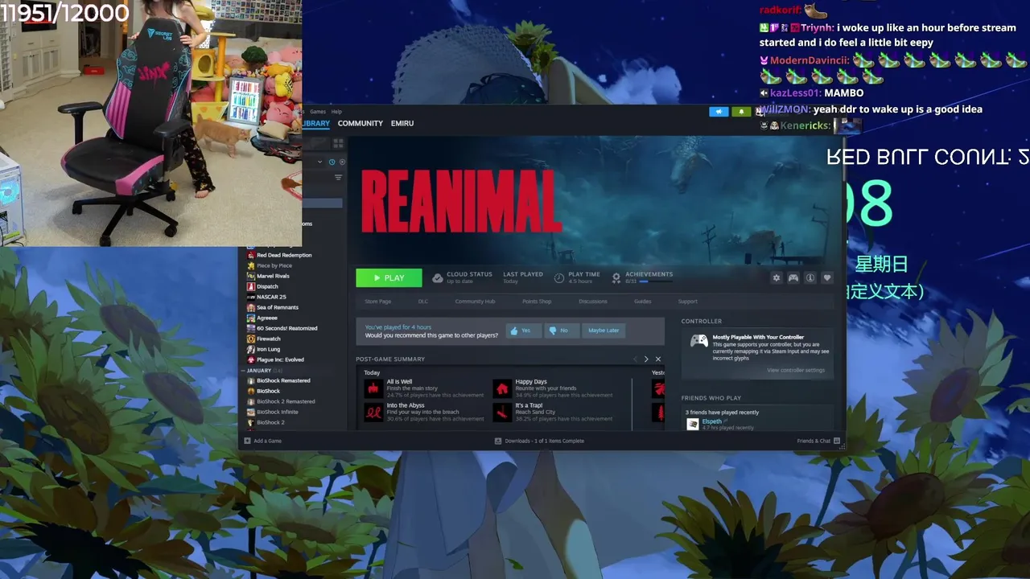1030x579 pixels.
Task: Open game info icon
Action: [x=810, y=277]
